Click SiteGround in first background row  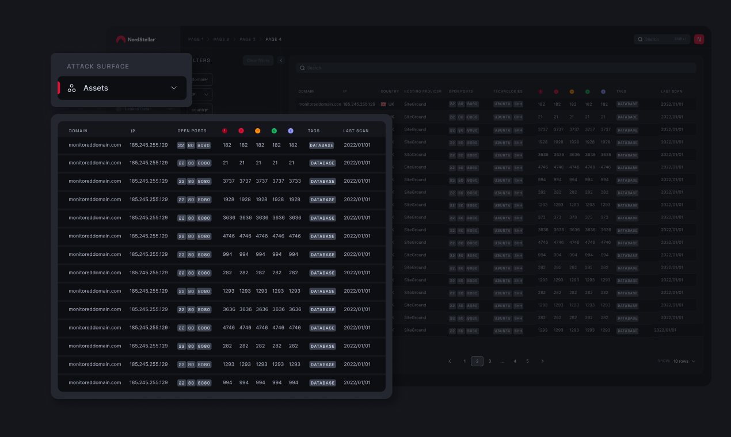point(415,105)
